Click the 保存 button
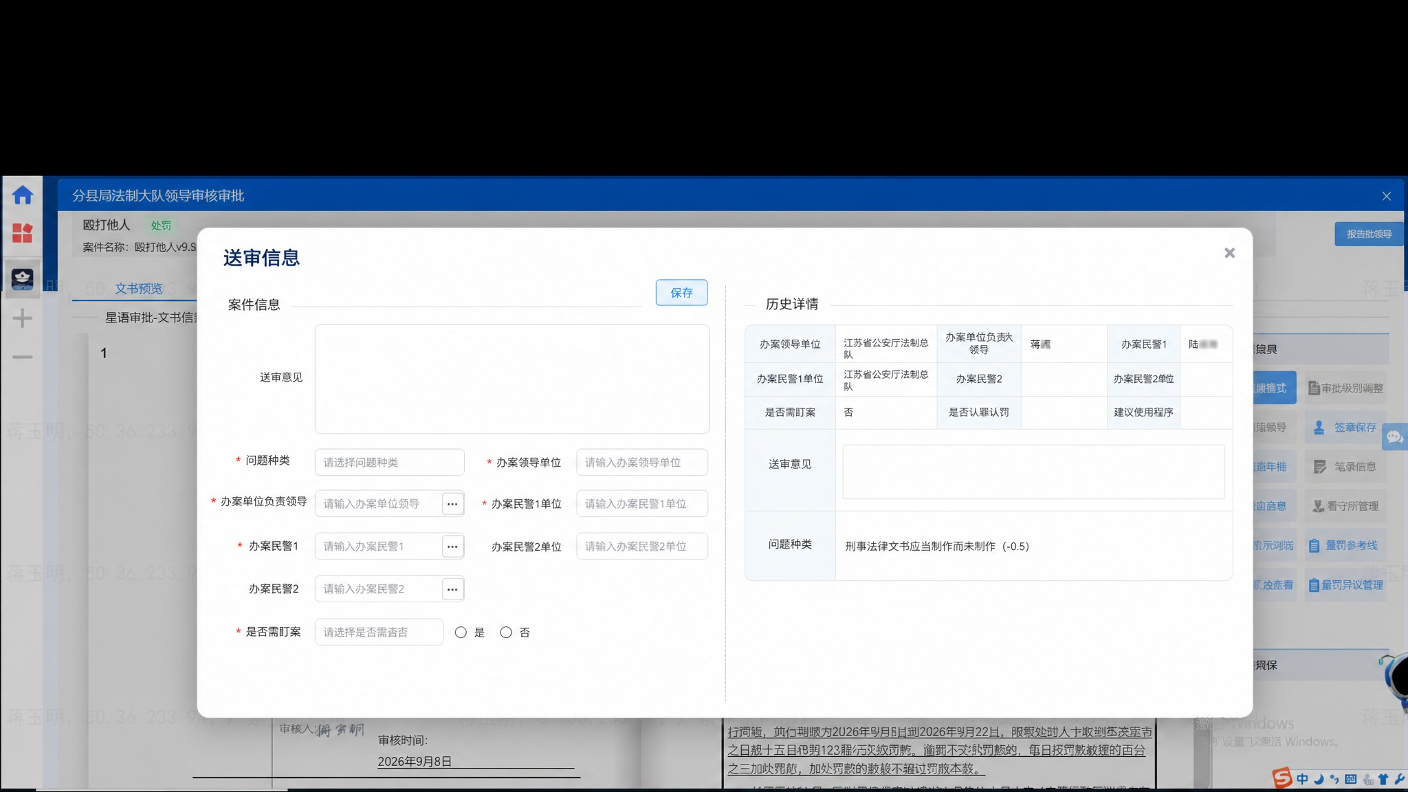This screenshot has height=792, width=1408. 681,292
